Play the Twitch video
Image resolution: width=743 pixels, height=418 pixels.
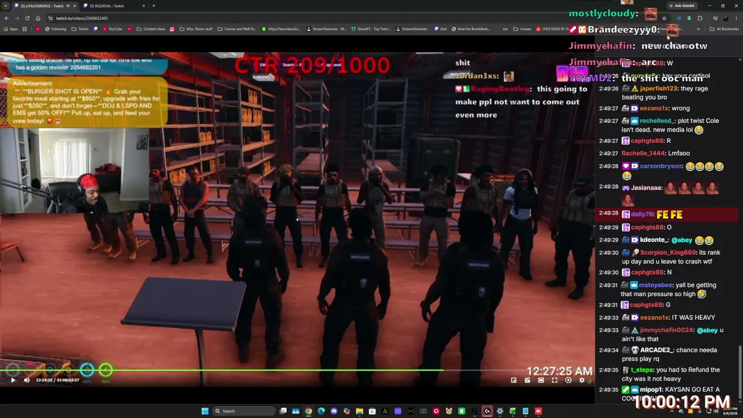[x=13, y=380]
